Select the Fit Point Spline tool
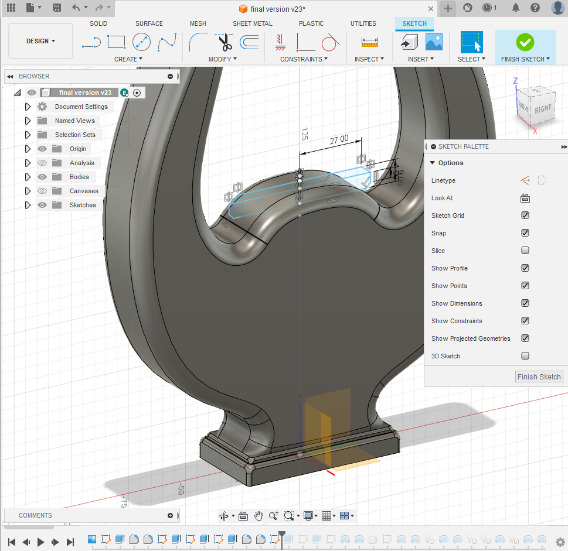The image size is (568, 551). tap(167, 42)
